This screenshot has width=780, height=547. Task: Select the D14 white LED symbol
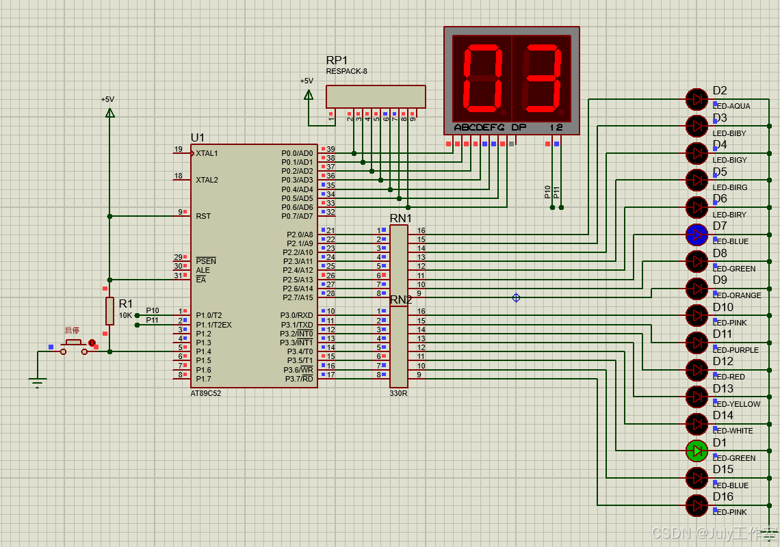click(x=697, y=424)
